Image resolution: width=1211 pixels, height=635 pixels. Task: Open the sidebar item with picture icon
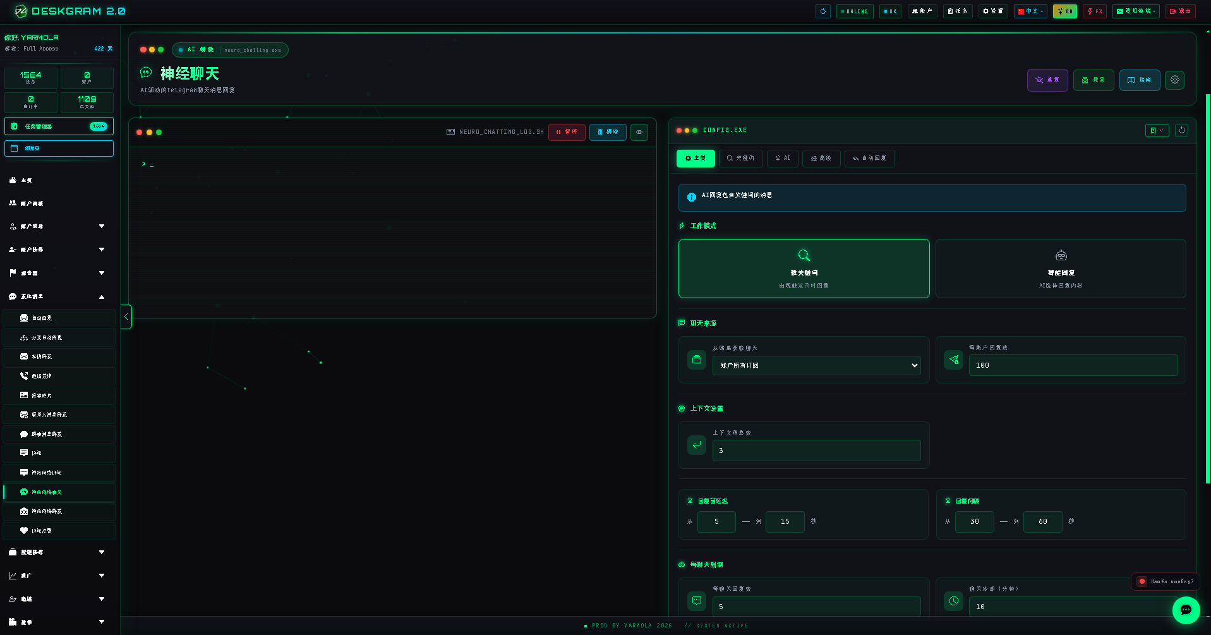pyautogui.click(x=59, y=396)
